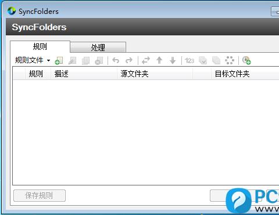Click the select all rules checkmark icon
The image size is (279, 215).
point(203,60)
